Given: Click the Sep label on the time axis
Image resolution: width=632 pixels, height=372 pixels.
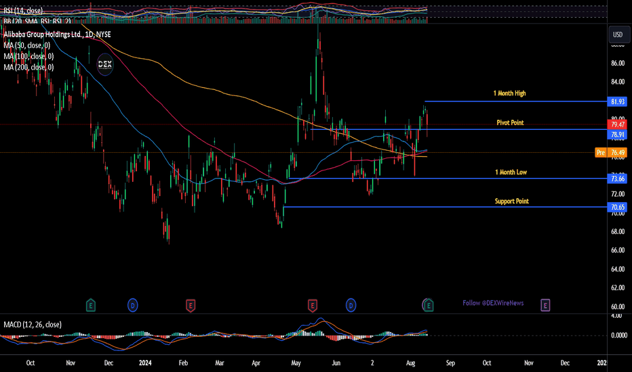Looking at the screenshot, I should point(450,363).
